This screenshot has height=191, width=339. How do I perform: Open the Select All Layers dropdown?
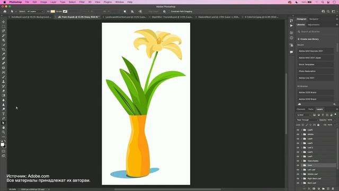click(x=35, y=12)
